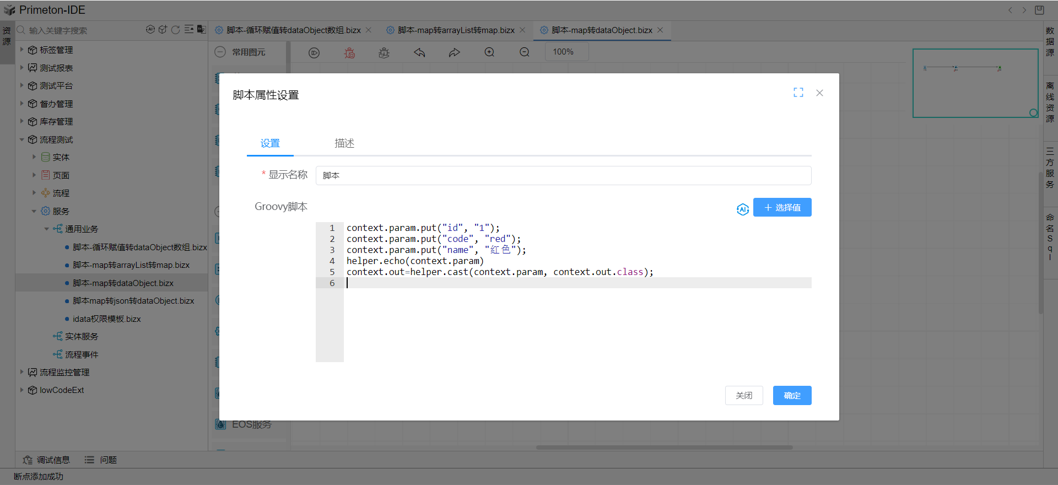Viewport: 1058px width, 485px height.
Task: Click the AI assistant icon beside 选择值
Action: point(742,209)
